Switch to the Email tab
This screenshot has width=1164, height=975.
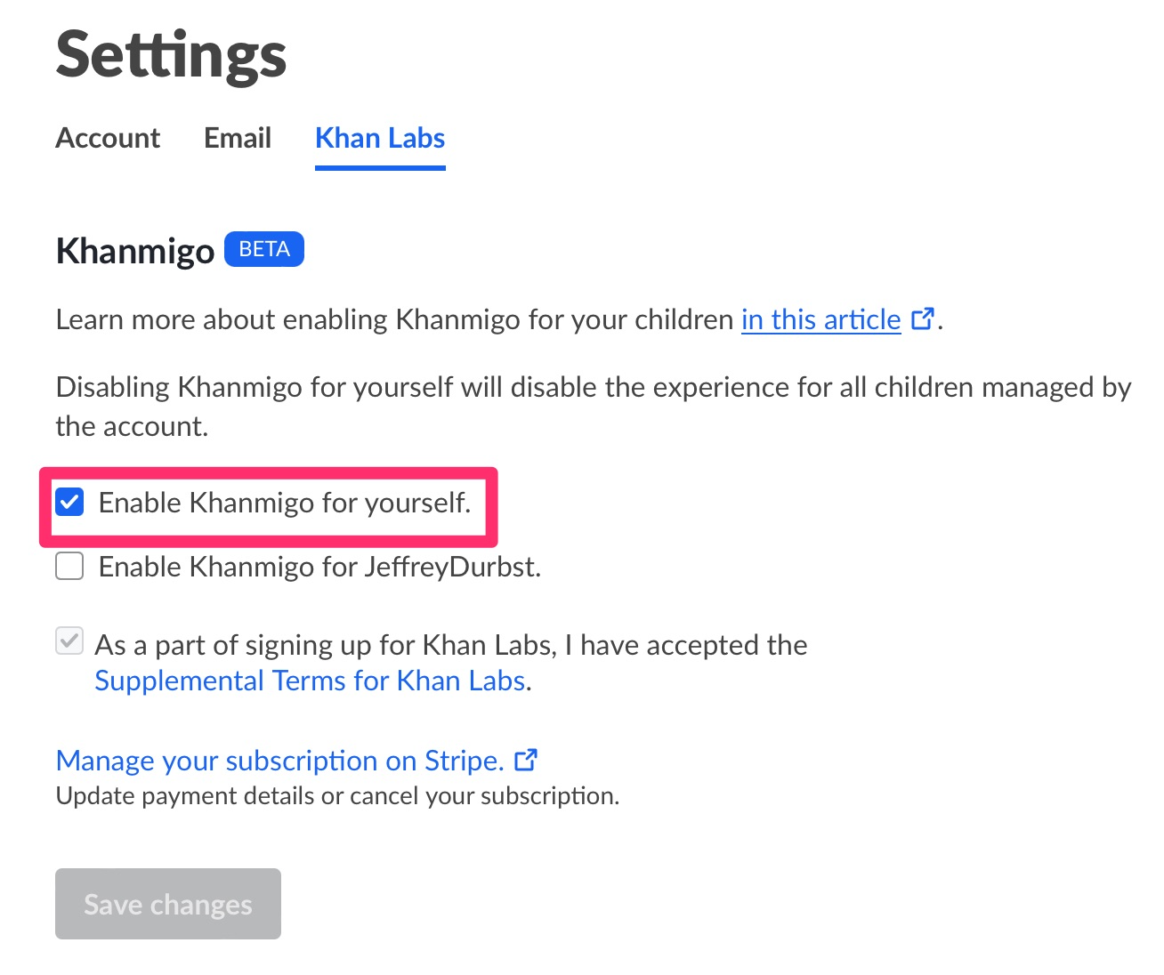237,138
